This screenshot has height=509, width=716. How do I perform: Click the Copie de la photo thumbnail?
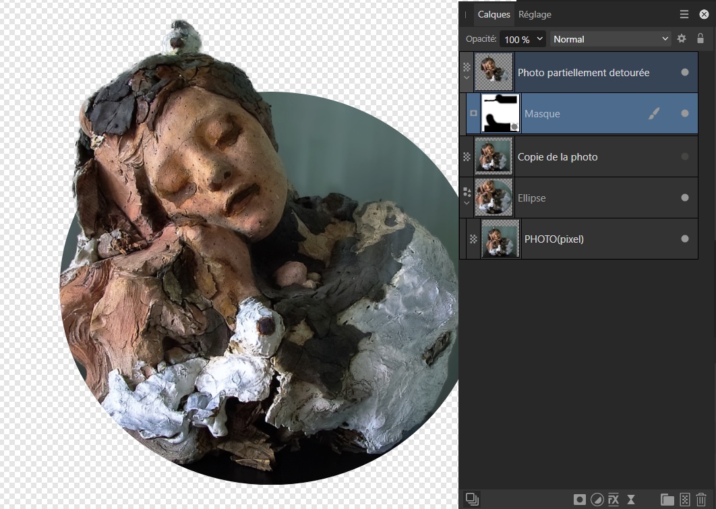(494, 156)
